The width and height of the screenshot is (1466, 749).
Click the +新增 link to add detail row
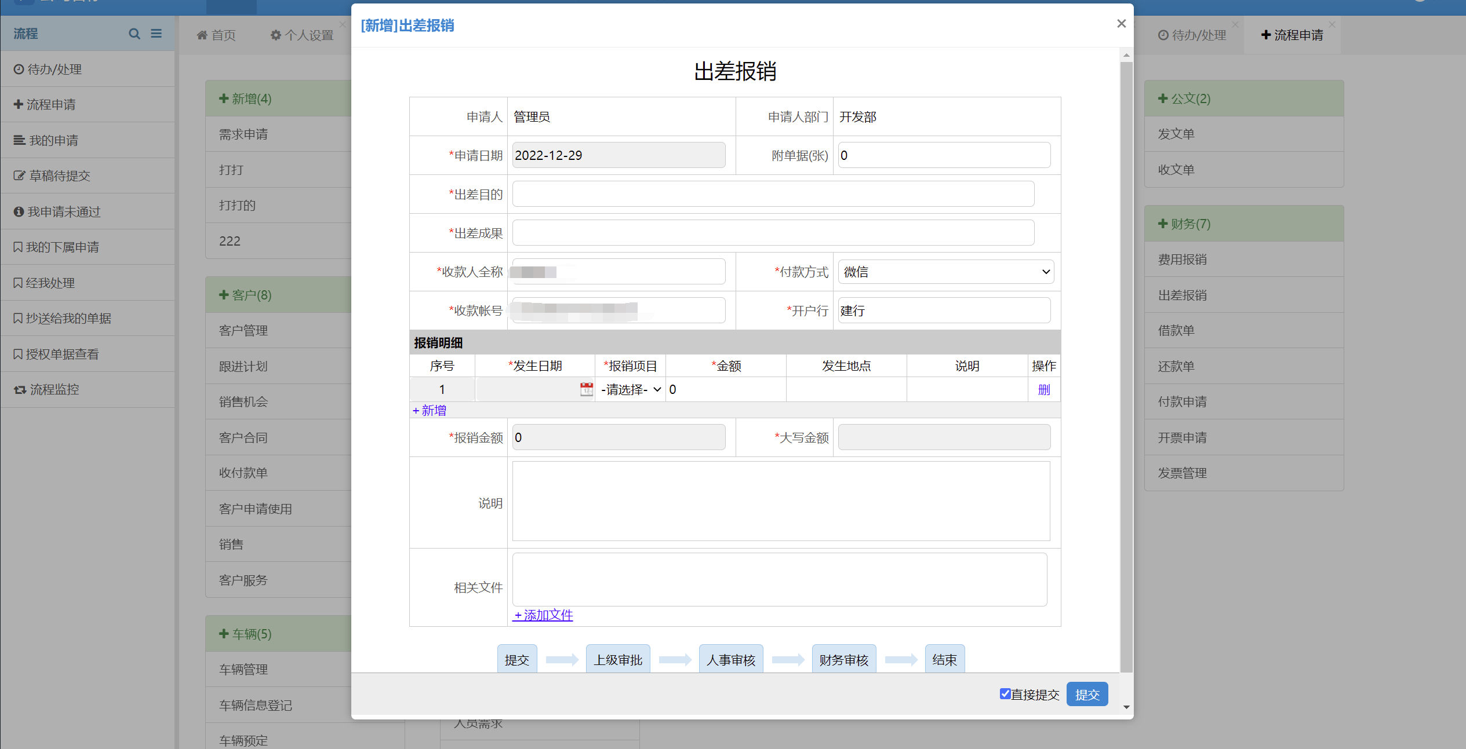430,410
